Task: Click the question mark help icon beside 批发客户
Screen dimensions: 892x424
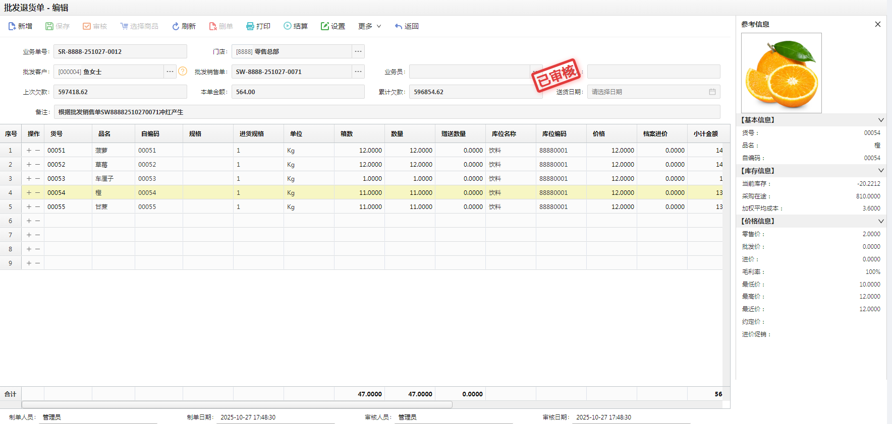Action: [x=183, y=72]
